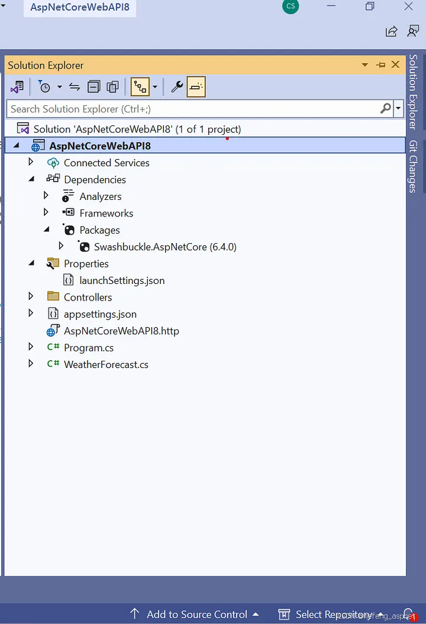Click the auto-hide pin icon
The width and height of the screenshot is (426, 624).
point(380,64)
